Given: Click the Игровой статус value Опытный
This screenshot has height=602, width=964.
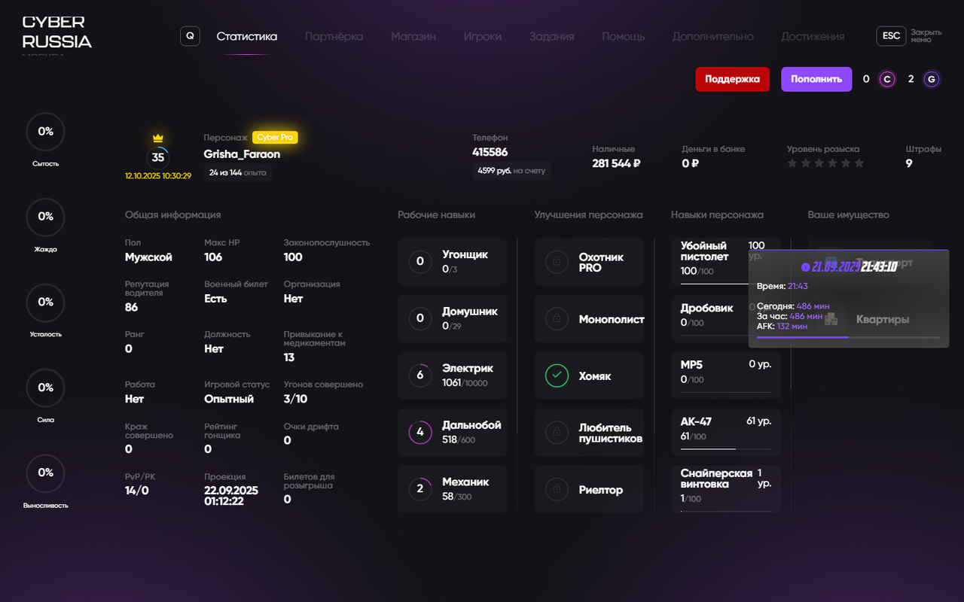Looking at the screenshot, I should [x=229, y=399].
